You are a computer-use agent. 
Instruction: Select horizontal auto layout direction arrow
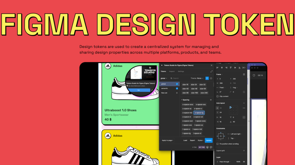(x=221, y=108)
